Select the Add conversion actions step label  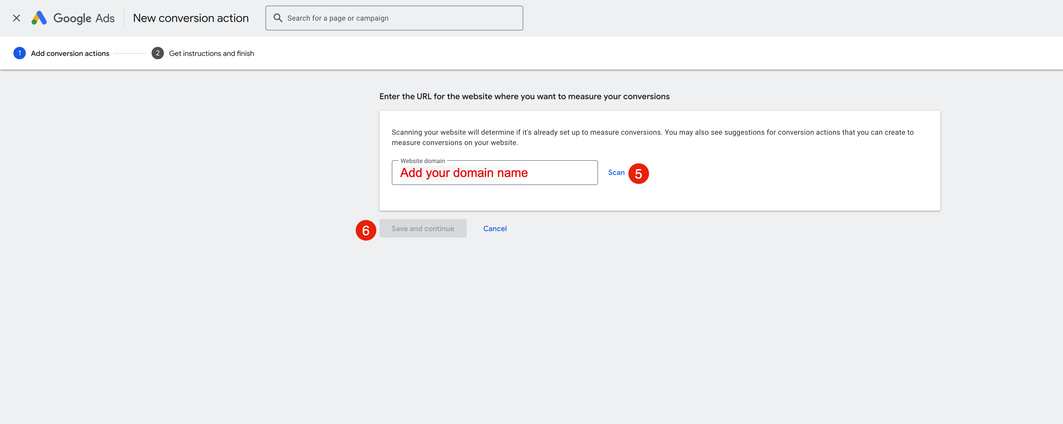click(70, 54)
